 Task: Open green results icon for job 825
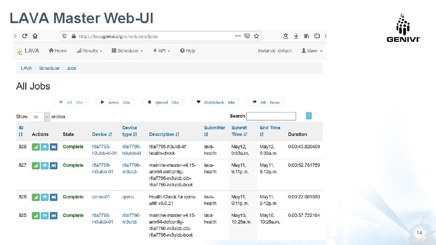pos(35,216)
